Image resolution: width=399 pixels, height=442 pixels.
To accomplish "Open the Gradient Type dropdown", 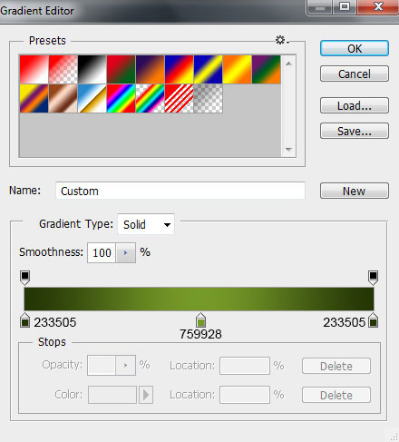I will point(146,224).
